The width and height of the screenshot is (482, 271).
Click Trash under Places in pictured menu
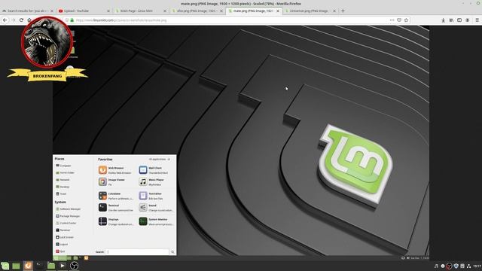pyautogui.click(x=61, y=194)
